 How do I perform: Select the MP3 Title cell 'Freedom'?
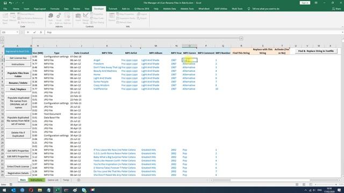107,64
